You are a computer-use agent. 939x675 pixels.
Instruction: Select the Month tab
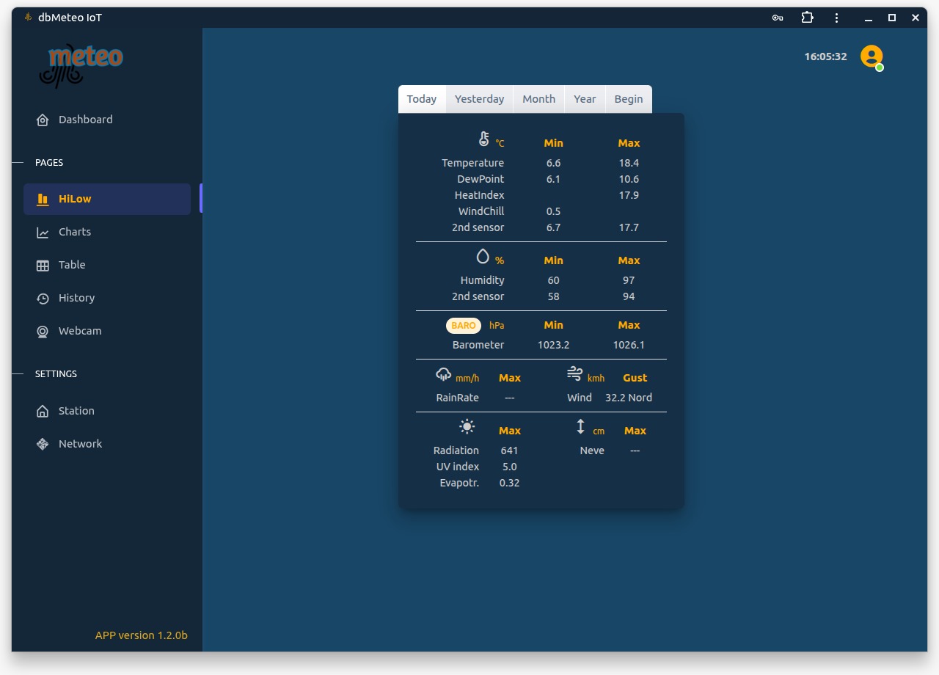(538, 99)
